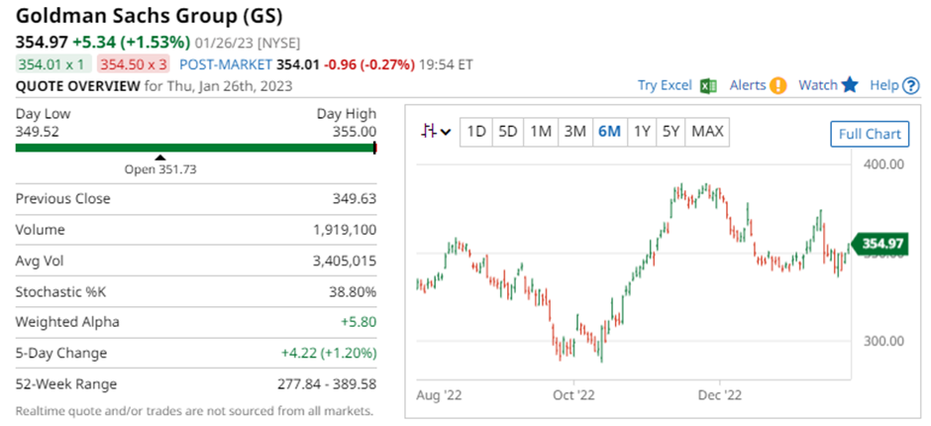Screen dimensions: 931x426
Task: Click the day range green bar
Action: coord(195,148)
